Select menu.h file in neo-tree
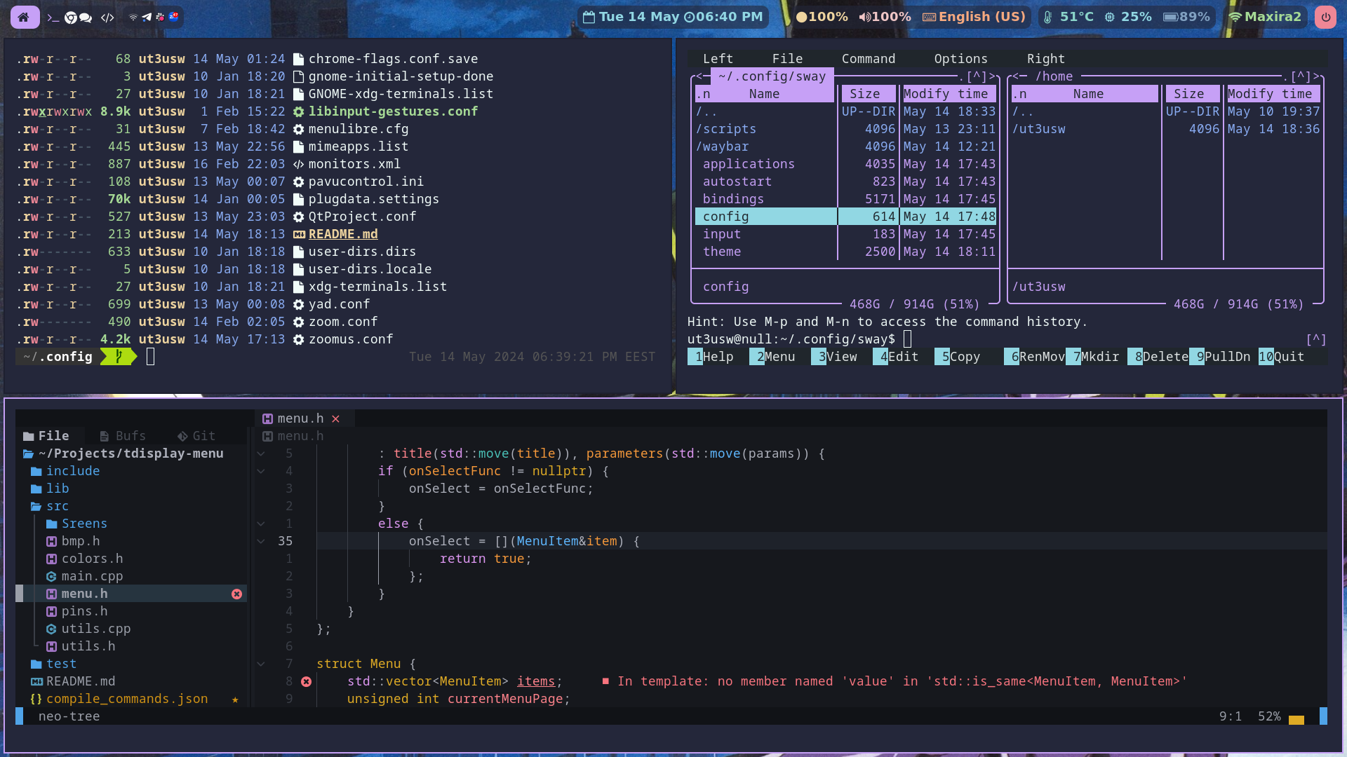The image size is (1347, 757). point(83,594)
